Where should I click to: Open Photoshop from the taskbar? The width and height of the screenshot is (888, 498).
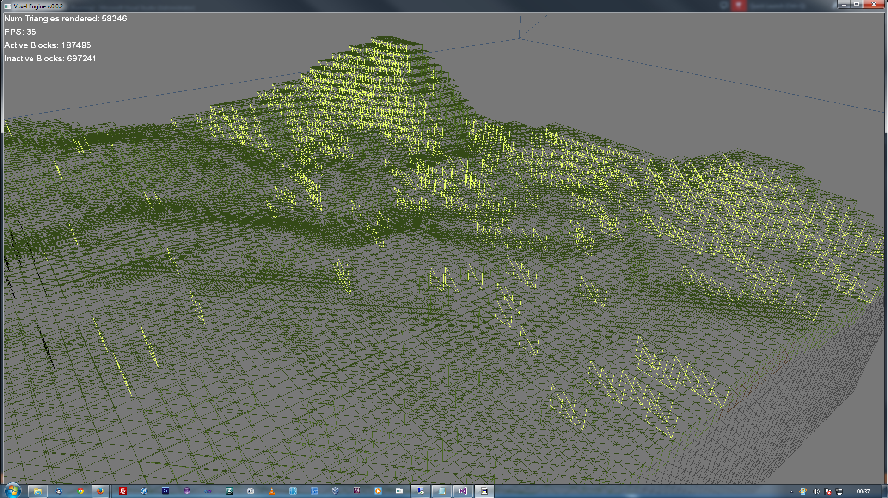coord(165,491)
